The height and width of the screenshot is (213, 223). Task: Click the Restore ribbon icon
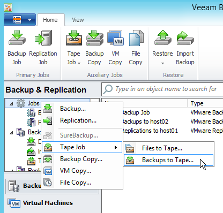[x=162, y=38]
